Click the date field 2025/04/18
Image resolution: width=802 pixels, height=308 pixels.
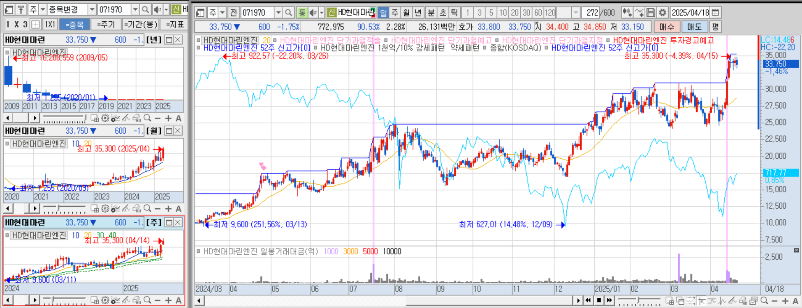690,13
